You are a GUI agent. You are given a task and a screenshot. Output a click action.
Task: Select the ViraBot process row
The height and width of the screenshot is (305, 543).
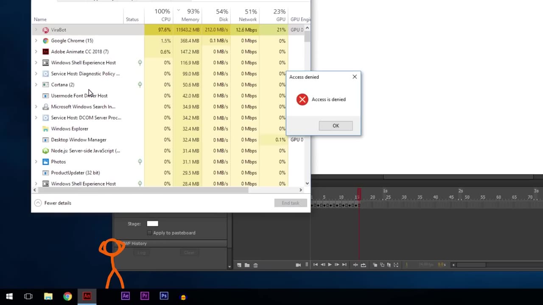click(x=169, y=30)
